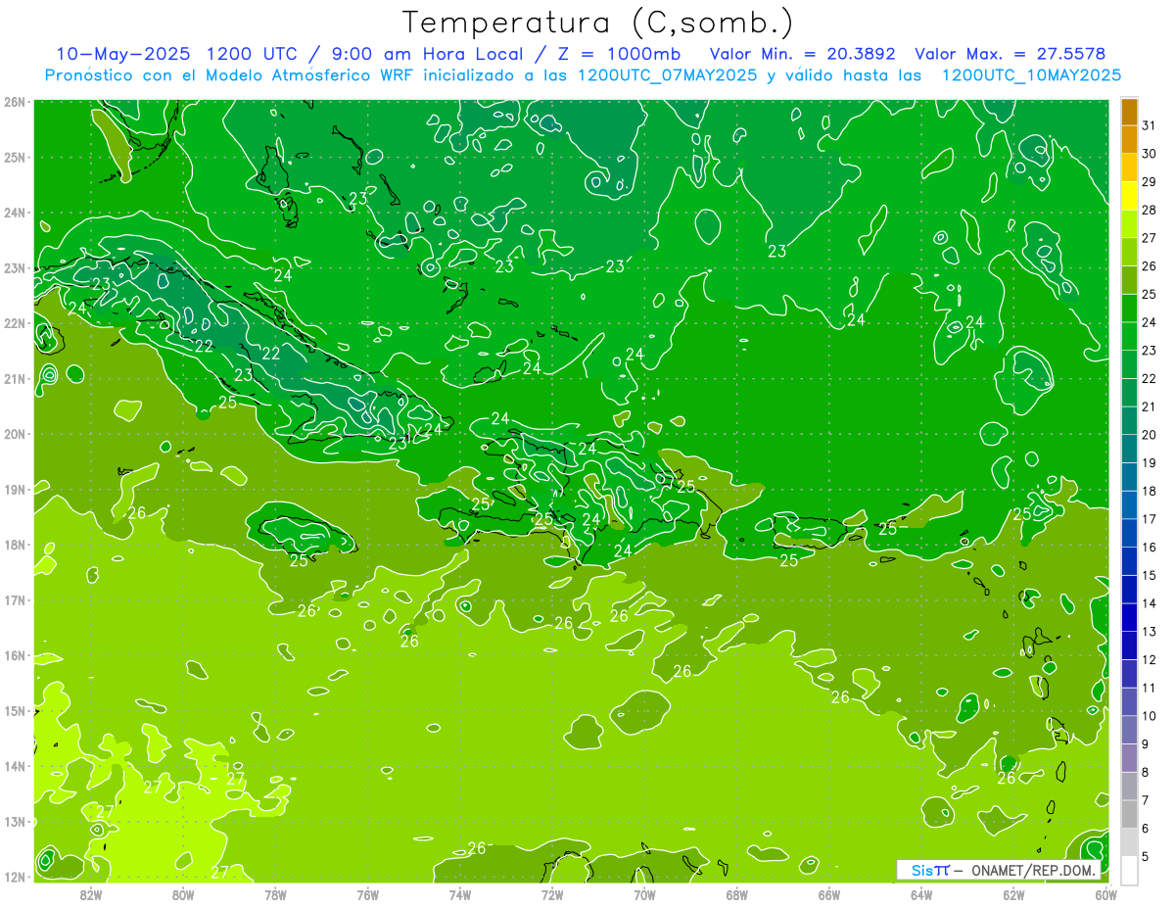Click the title 'Temperatura (C,somb.)'
This screenshot has width=1175, height=908.
point(598,24)
